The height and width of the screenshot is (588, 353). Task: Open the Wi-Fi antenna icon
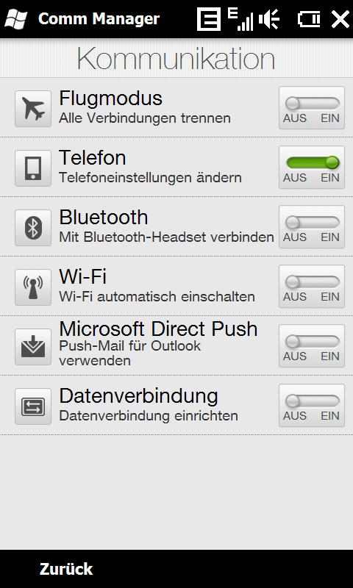[x=33, y=287]
